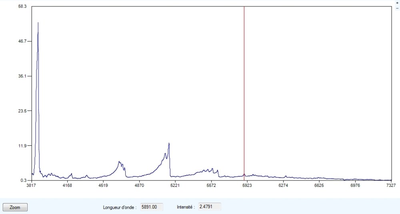Click the Longueur d'onde text label
The height and width of the screenshot is (214, 400).
(119, 207)
